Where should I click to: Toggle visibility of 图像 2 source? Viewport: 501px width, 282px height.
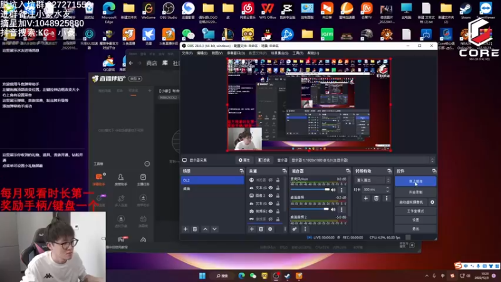(271, 196)
